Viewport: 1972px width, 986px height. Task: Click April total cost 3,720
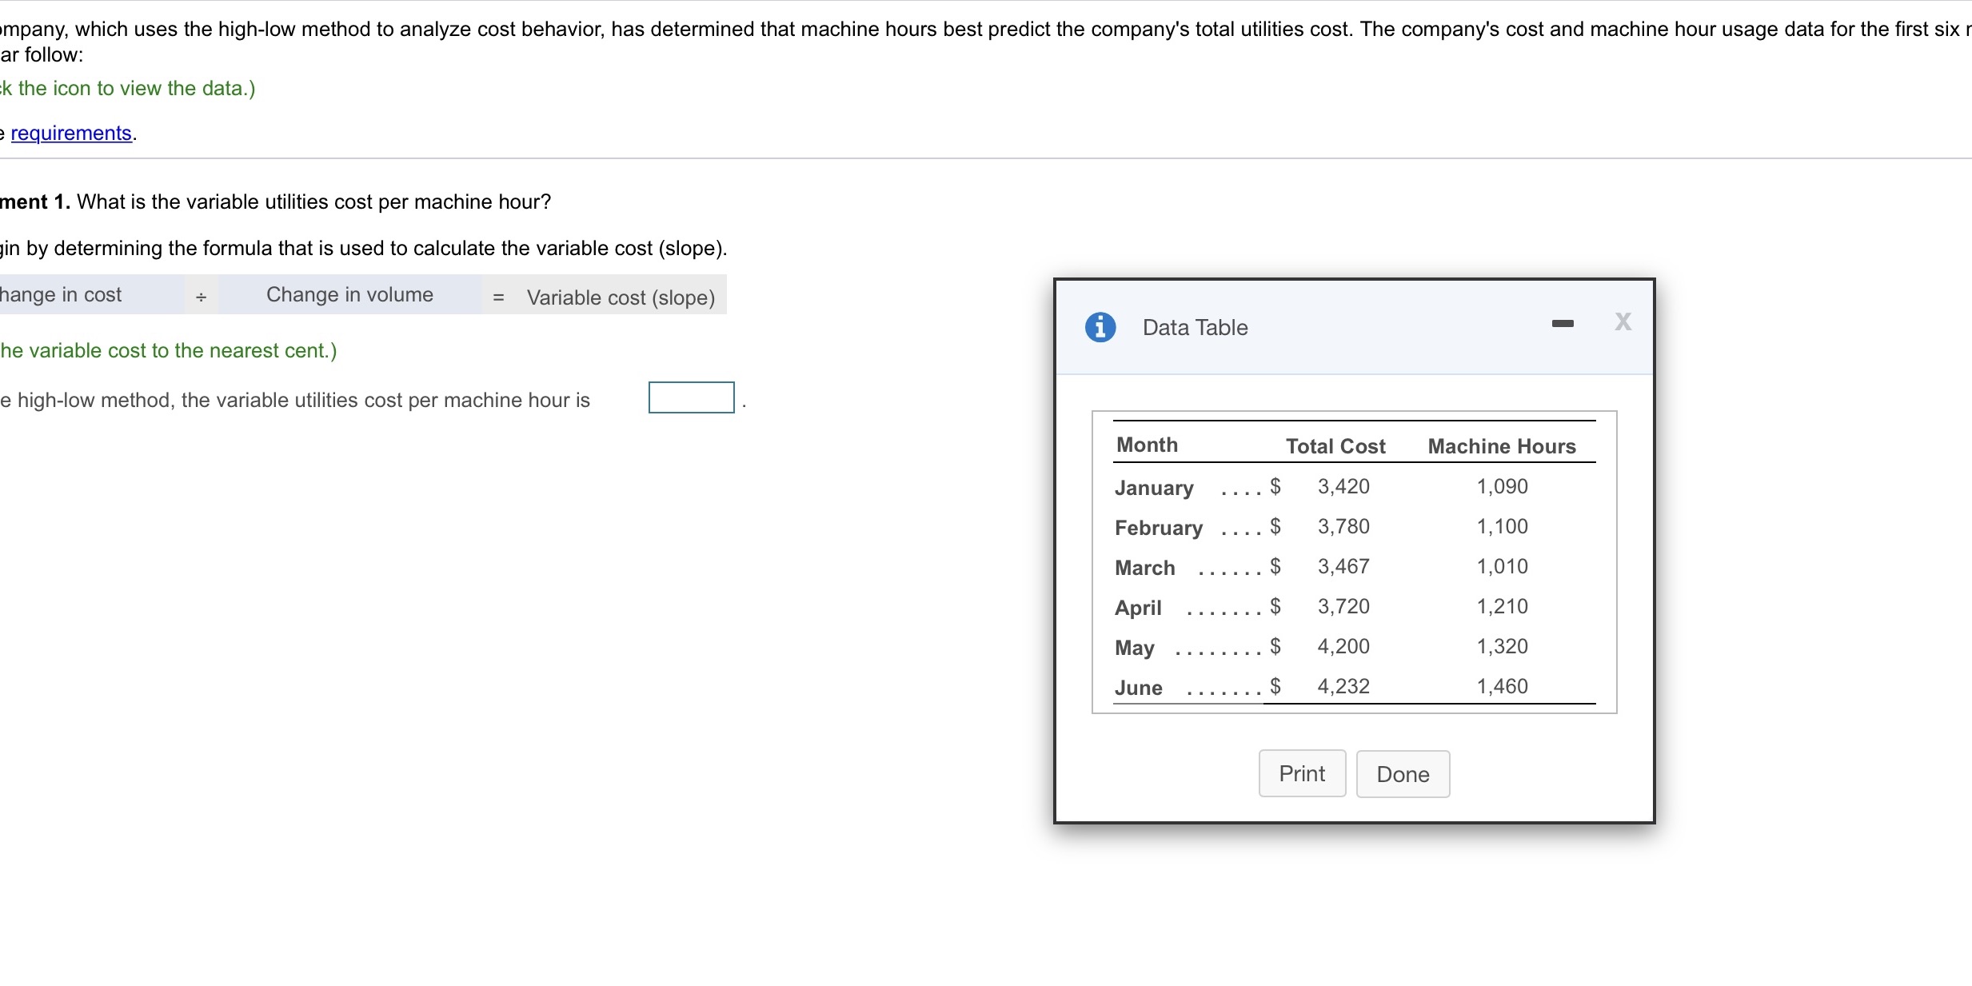(1343, 606)
